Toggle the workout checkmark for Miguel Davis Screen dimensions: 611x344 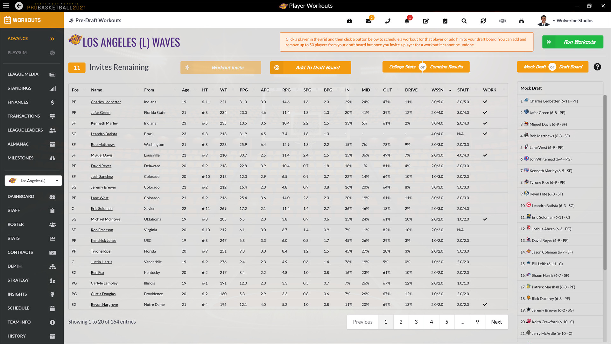[x=485, y=155]
